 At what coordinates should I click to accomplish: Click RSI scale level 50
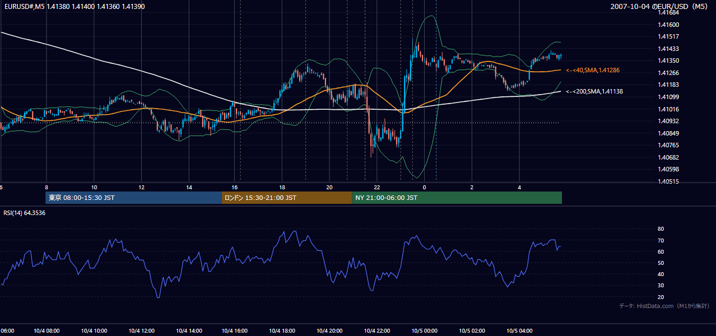coord(661,263)
